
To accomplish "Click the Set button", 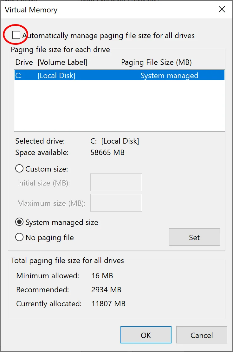I will [x=194, y=237].
